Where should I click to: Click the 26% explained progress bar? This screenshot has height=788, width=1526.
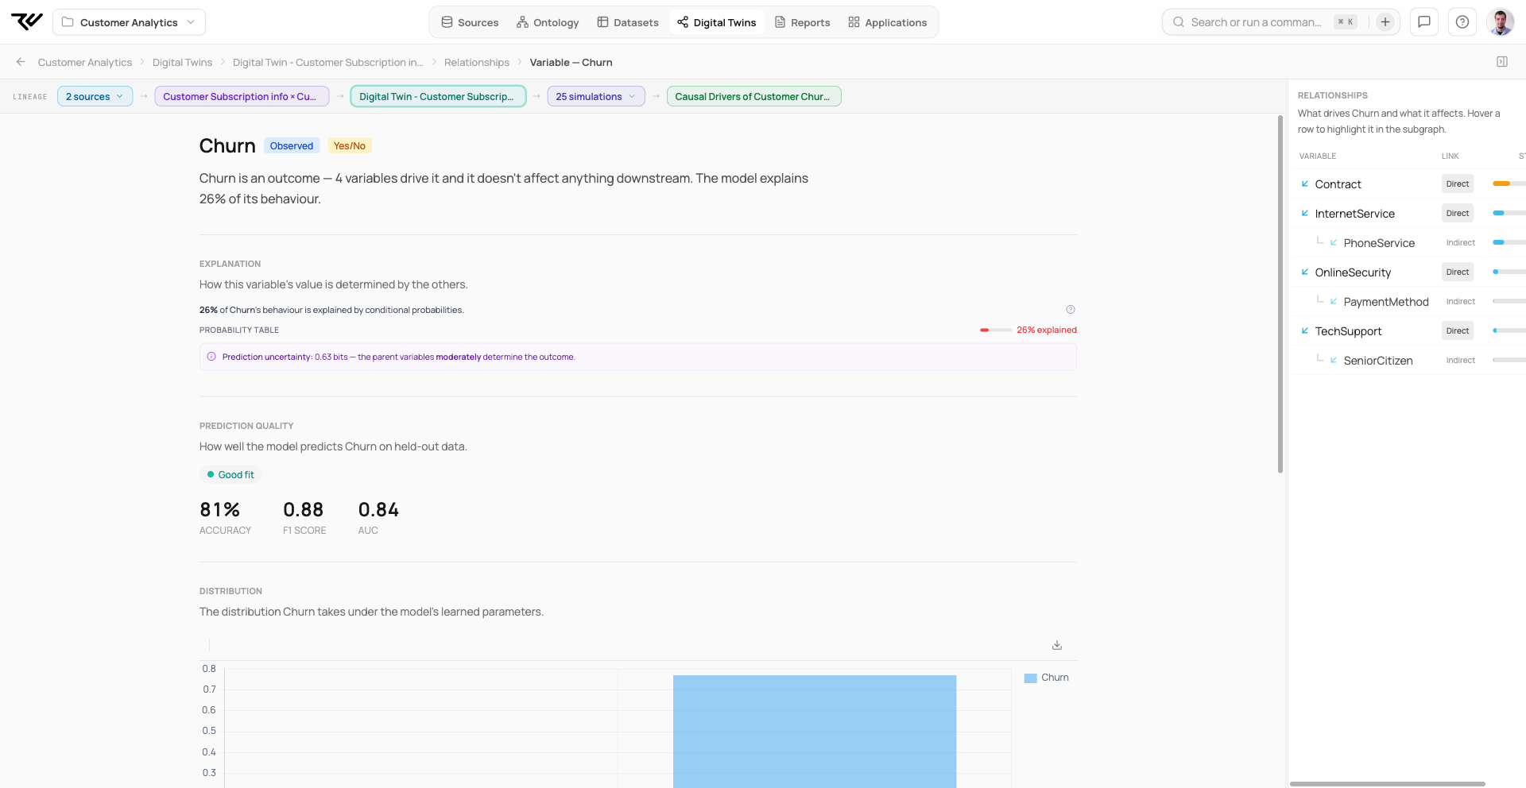996,330
